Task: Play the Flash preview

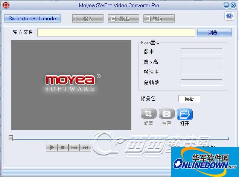Action: coord(52,147)
